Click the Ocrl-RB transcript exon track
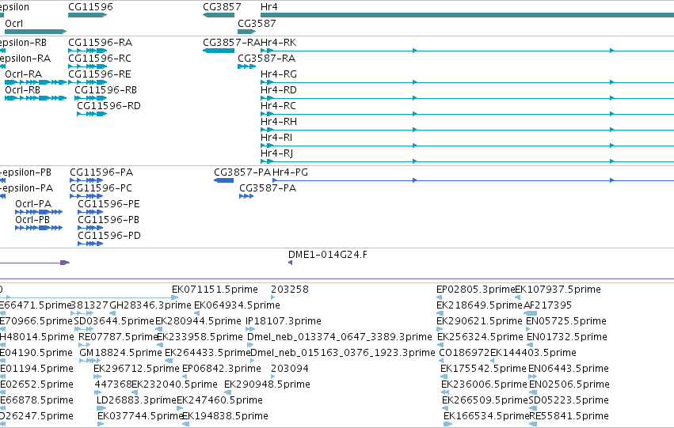Image resolution: width=674 pixels, height=428 pixels. 36,98
